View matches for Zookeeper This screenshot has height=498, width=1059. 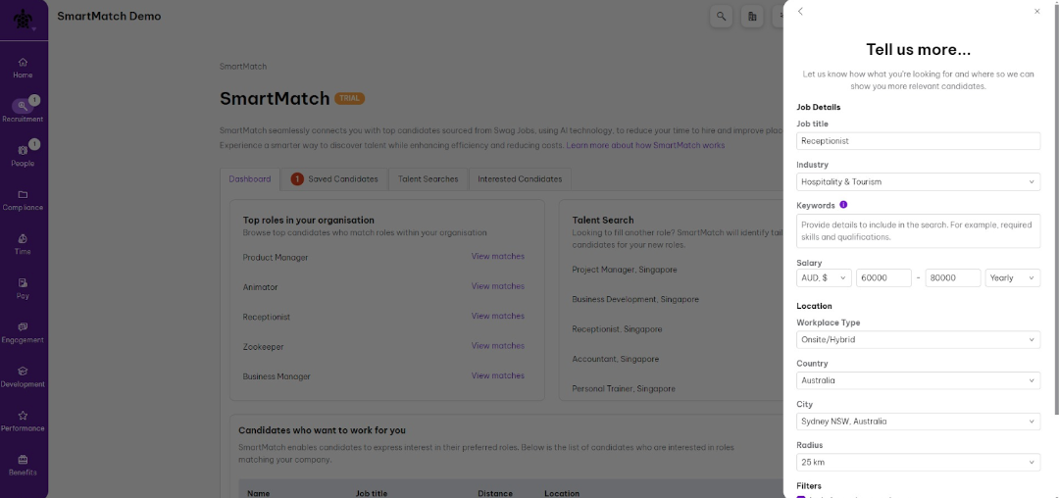tap(498, 345)
